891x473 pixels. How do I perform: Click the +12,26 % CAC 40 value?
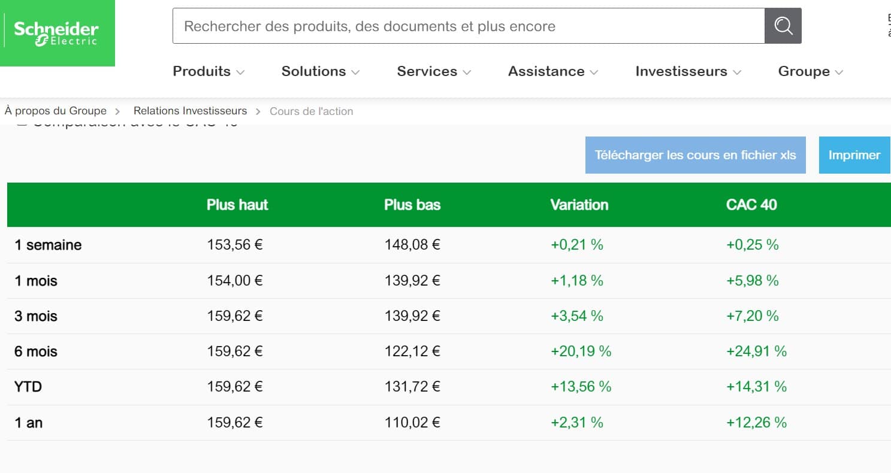[x=757, y=422]
